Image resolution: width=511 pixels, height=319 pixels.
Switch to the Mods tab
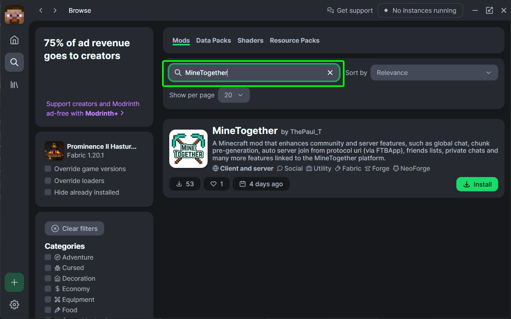coord(181,40)
